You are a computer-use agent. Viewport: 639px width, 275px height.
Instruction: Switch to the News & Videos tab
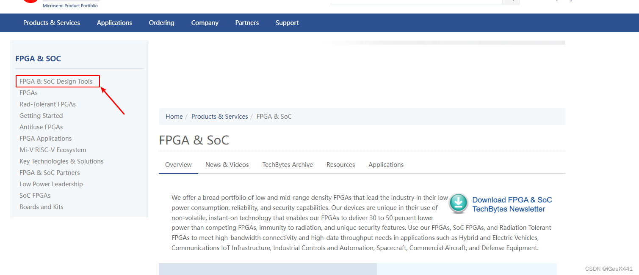coord(227,165)
